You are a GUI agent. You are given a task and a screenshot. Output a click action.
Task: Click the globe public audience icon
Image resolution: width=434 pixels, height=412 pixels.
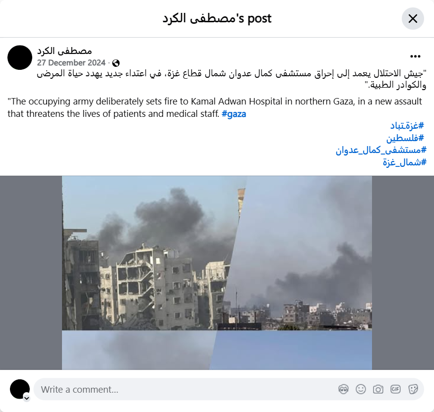click(x=116, y=63)
